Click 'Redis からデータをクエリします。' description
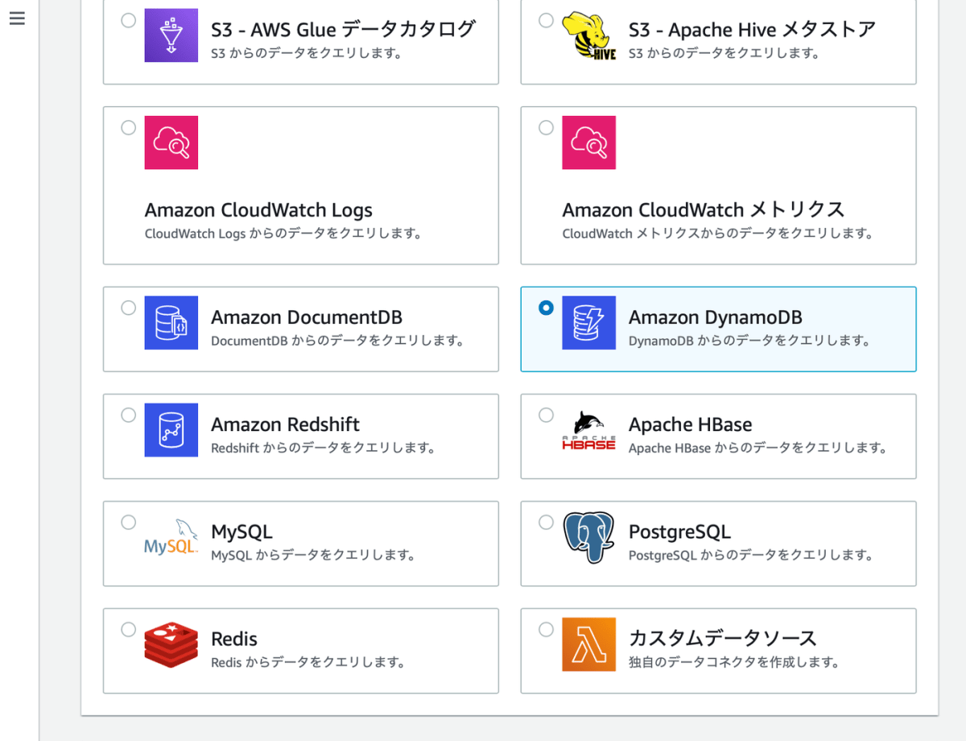Image resolution: width=966 pixels, height=741 pixels. tap(308, 662)
